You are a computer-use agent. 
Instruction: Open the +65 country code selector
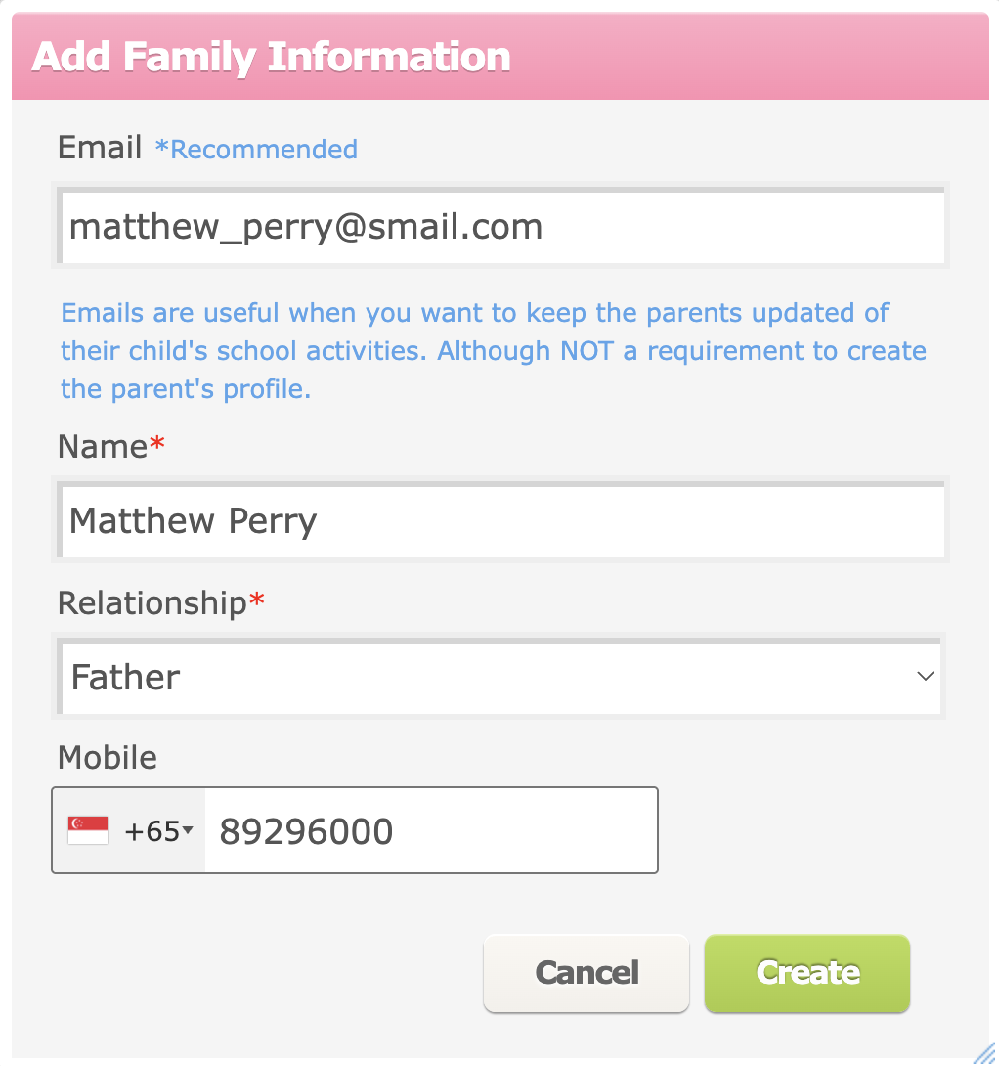pyautogui.click(x=129, y=831)
